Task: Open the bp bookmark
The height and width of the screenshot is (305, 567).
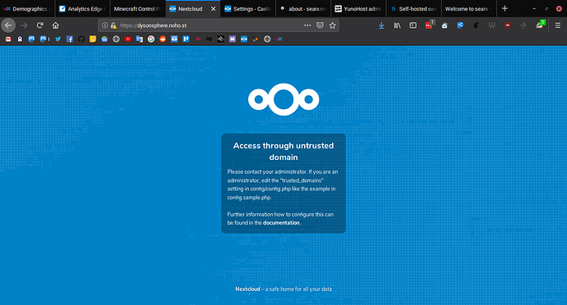Action: point(209,39)
